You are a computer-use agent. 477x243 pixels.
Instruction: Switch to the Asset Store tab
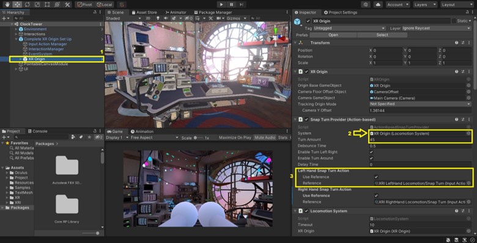[x=144, y=12]
